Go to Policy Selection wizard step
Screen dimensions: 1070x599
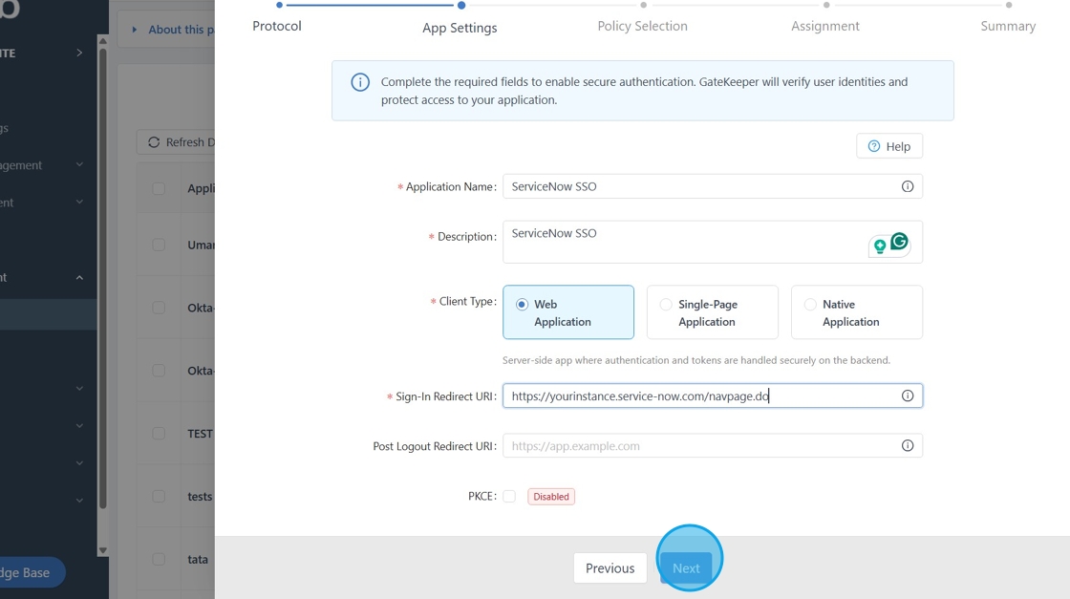pyautogui.click(x=643, y=26)
